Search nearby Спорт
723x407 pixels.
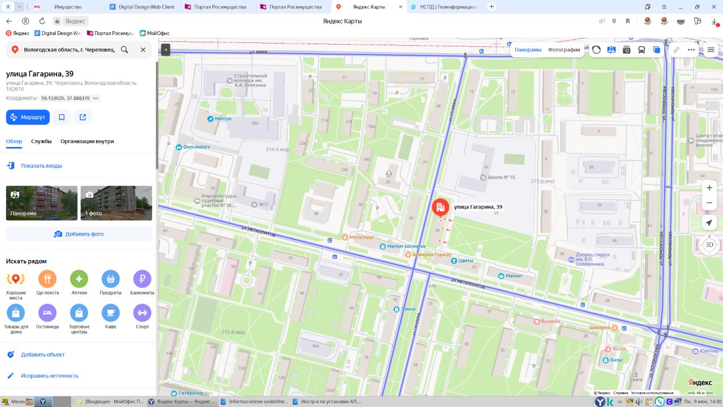pyautogui.click(x=142, y=317)
